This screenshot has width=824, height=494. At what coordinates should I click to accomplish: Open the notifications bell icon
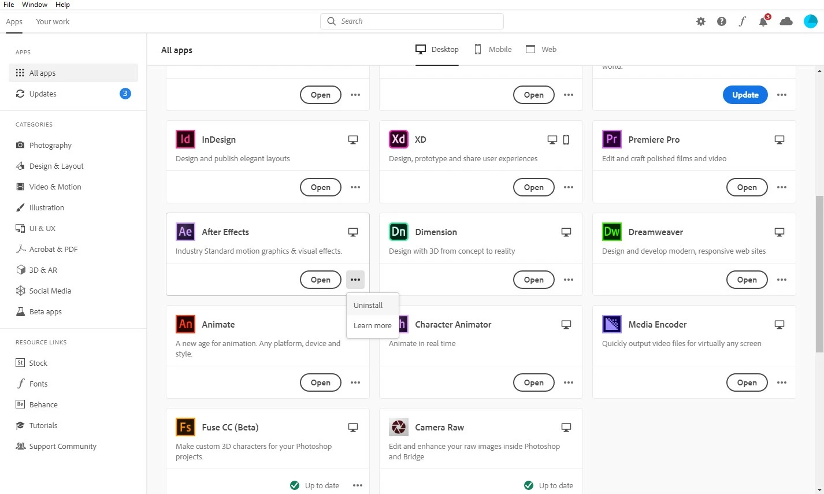point(763,21)
